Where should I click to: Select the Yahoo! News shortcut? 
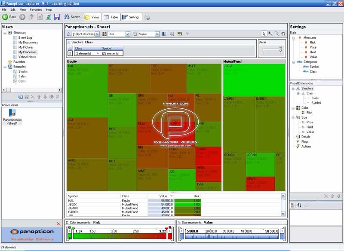(27, 57)
